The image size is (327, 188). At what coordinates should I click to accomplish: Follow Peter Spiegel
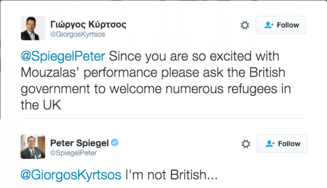click(282, 144)
